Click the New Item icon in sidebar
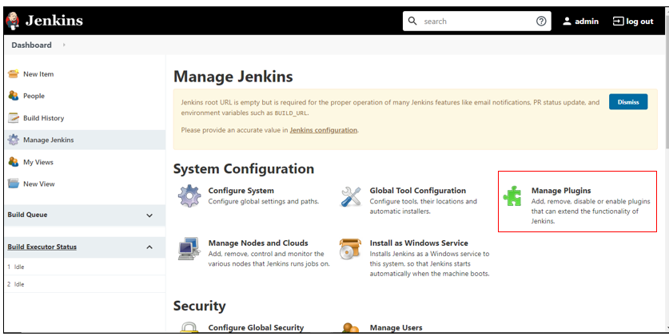Image resolution: width=669 pixels, height=336 pixels. click(x=14, y=74)
